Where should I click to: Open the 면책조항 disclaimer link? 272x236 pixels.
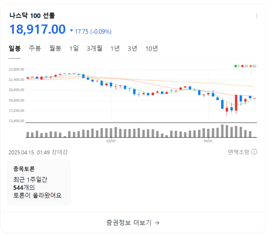tap(238, 152)
